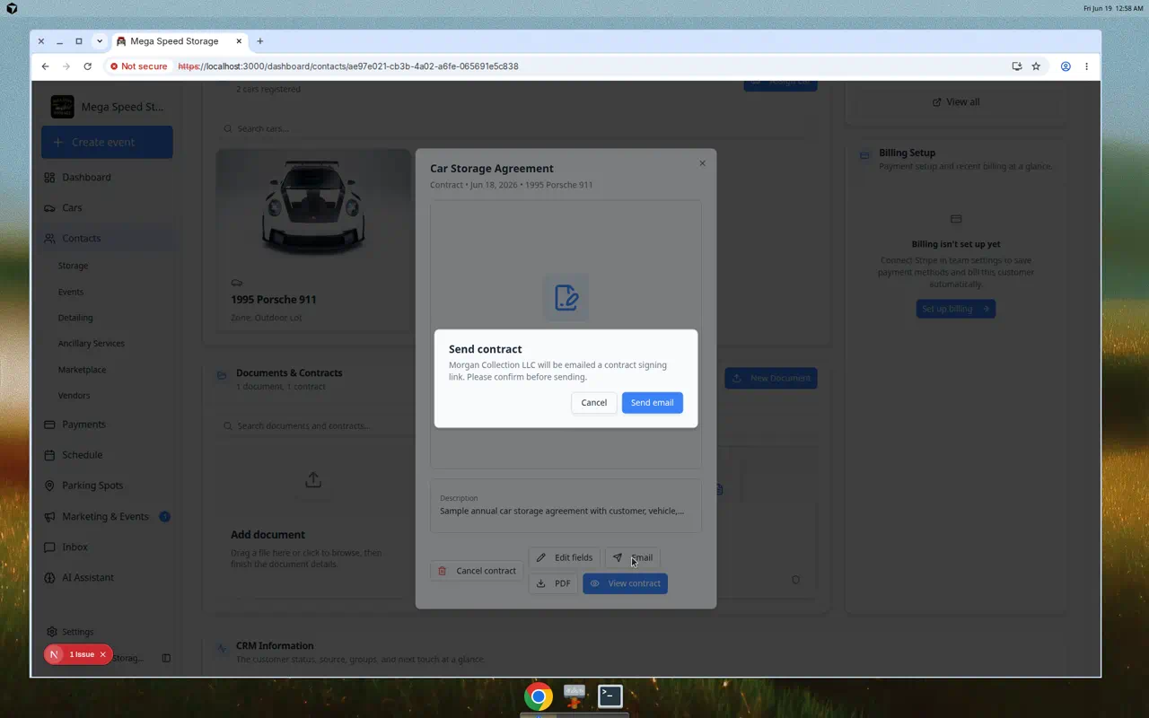Collapse the sidebar with the panel icon
The width and height of the screenshot is (1149, 718).
coord(166,658)
